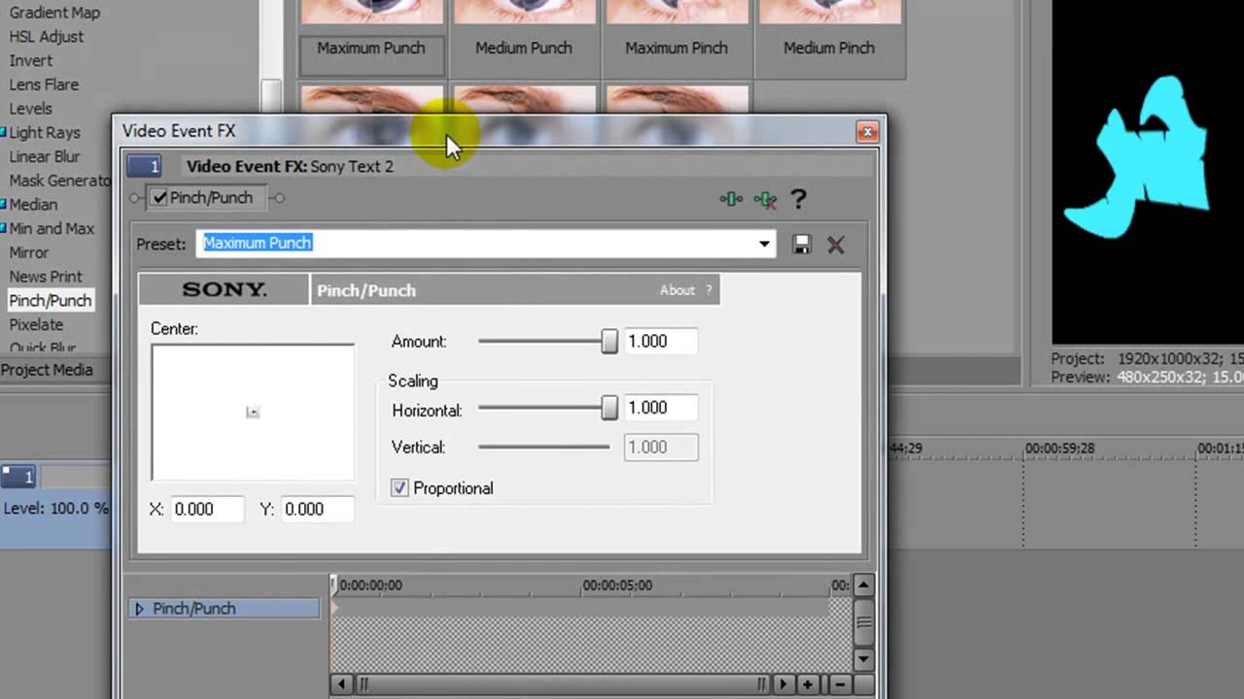1244x699 pixels.
Task: Select the Medium Punch preset thumbnail
Action: (524, 39)
